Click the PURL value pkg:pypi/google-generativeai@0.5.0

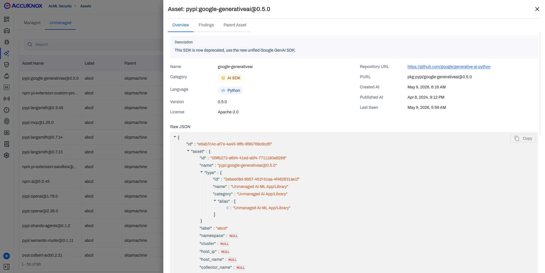click(x=439, y=77)
